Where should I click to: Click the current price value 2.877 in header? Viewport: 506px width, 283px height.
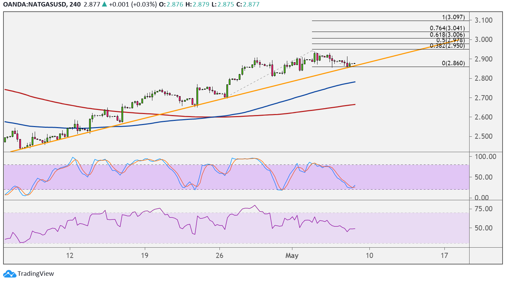tap(92, 4)
